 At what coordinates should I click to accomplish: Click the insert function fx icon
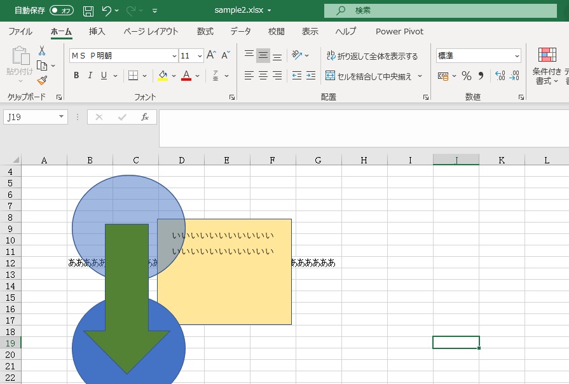pos(145,117)
